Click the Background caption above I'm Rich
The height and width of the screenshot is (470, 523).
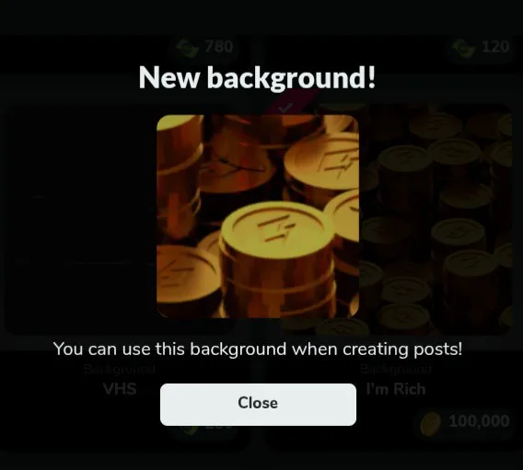[396, 369]
